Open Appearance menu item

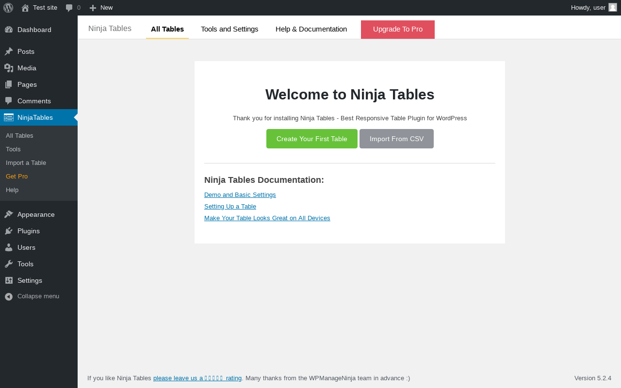pos(39,214)
